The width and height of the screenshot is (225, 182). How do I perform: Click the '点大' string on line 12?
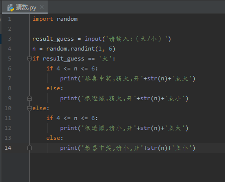[x=175, y=128]
